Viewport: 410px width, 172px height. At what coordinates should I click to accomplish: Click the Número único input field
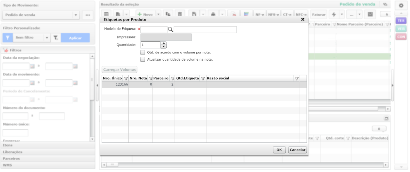[x=15, y=133]
